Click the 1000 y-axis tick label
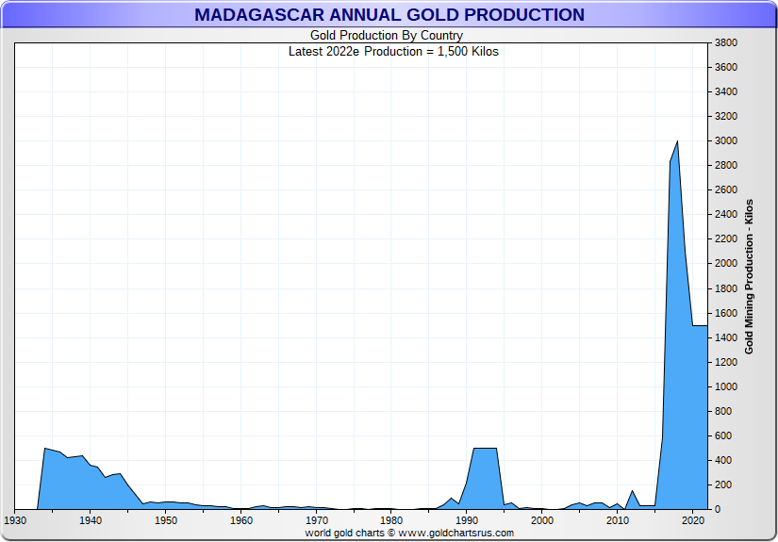This screenshot has height=542, width=778. click(726, 386)
